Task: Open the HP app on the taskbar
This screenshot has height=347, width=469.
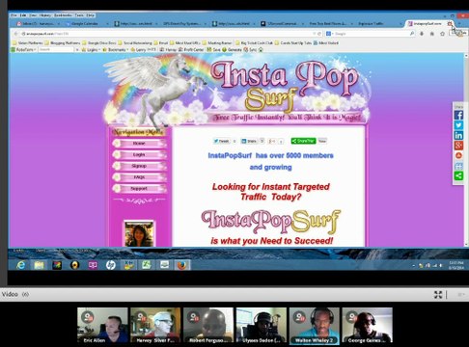Action: [x=111, y=265]
